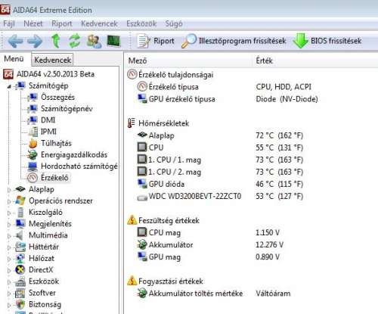
Task: Go forward with the blue right arrow
Action: [x=35, y=41]
